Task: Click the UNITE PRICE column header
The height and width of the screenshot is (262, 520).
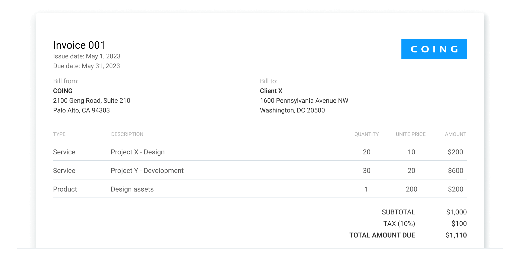Action: pyautogui.click(x=410, y=134)
